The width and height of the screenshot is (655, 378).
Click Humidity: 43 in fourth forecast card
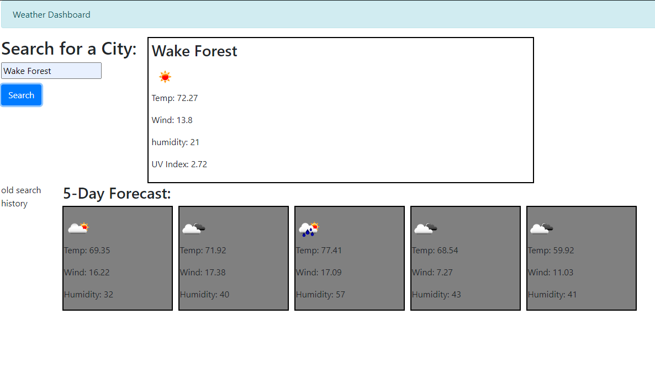coord(436,295)
